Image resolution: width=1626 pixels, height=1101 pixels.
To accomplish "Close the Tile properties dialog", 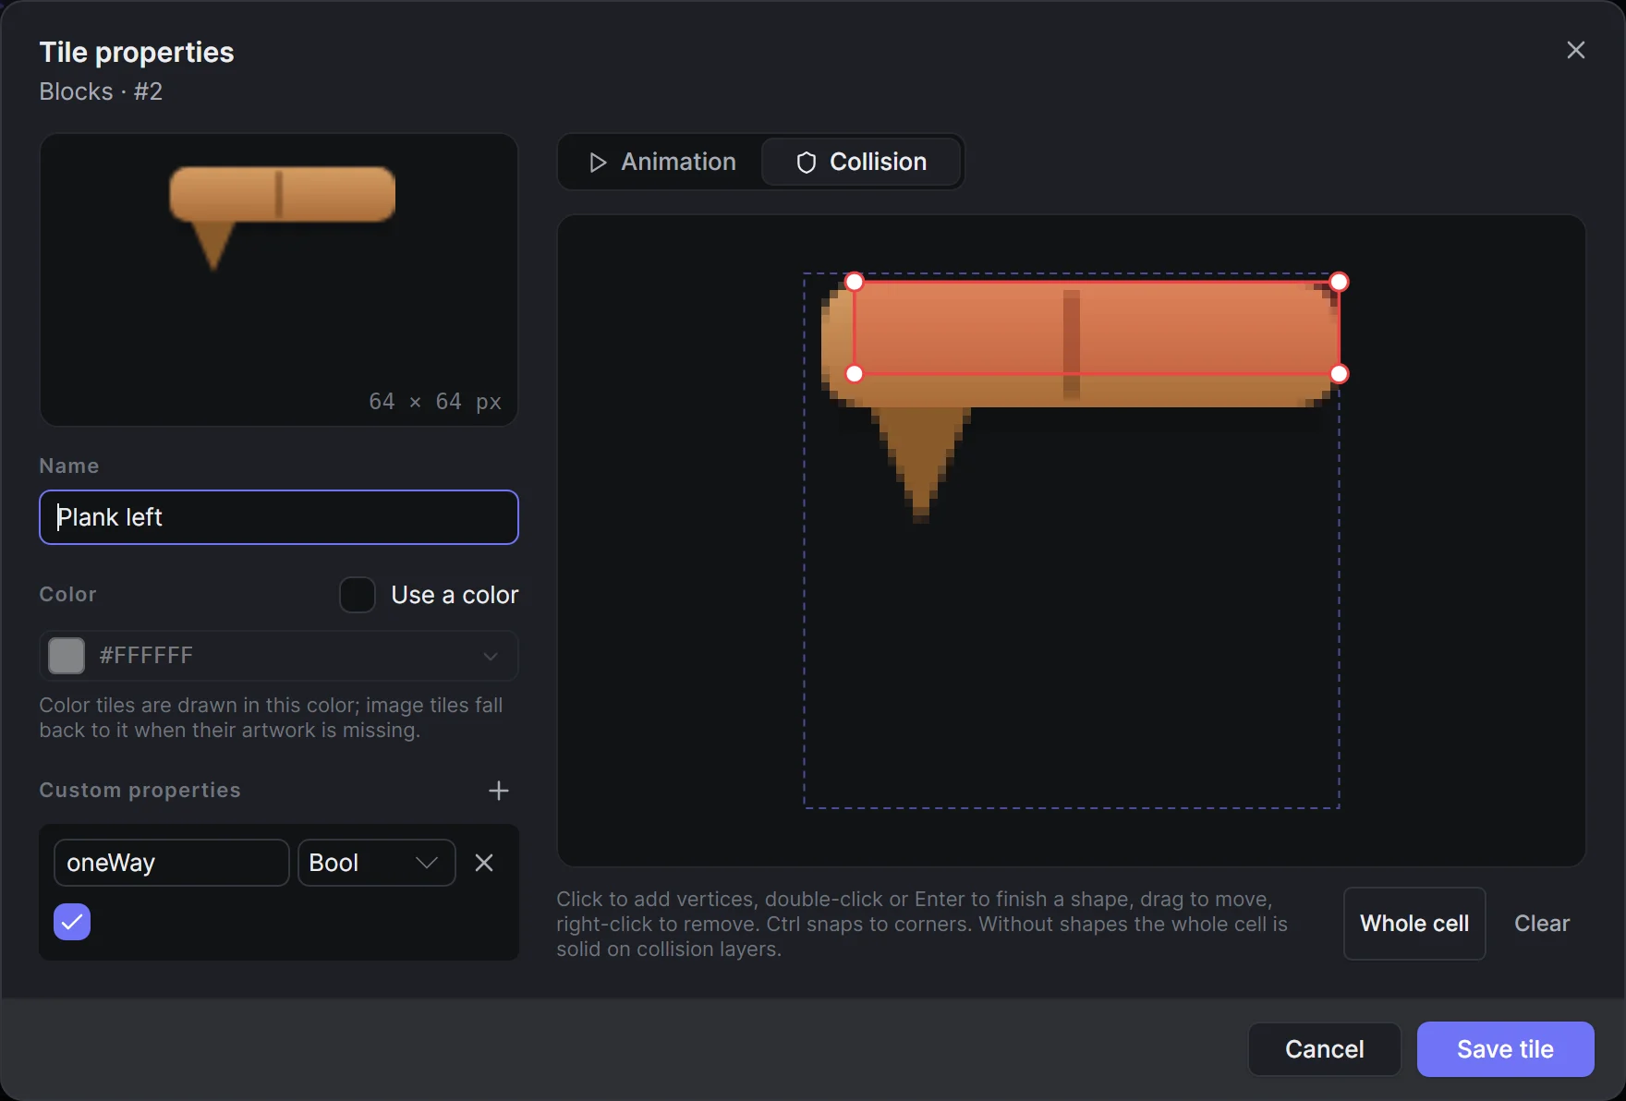I will (x=1576, y=50).
